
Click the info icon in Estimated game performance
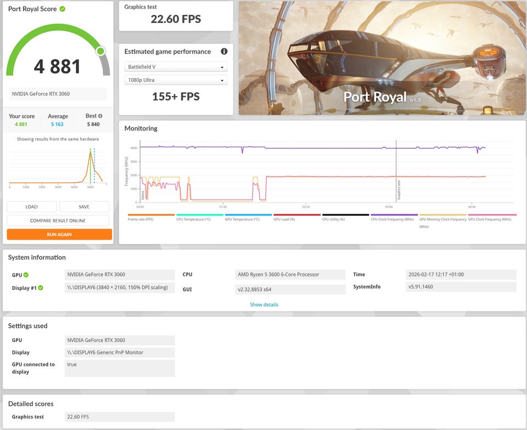(x=224, y=52)
